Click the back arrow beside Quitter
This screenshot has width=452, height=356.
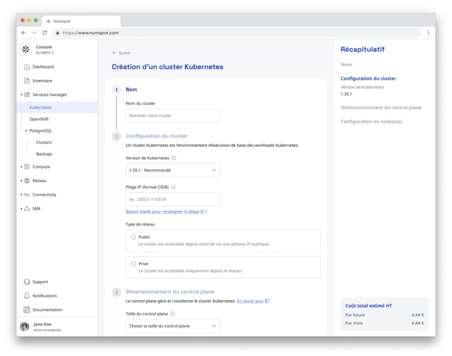pos(114,53)
